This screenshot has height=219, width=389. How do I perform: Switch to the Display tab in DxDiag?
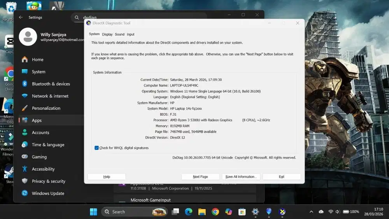click(x=107, y=34)
